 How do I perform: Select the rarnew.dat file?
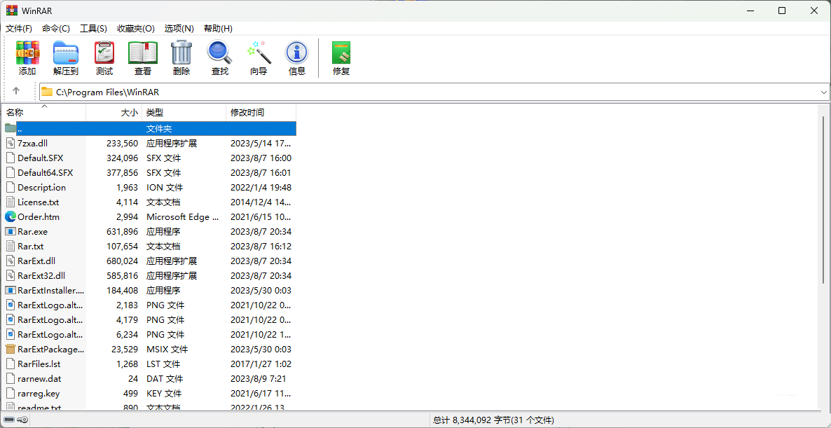39,379
